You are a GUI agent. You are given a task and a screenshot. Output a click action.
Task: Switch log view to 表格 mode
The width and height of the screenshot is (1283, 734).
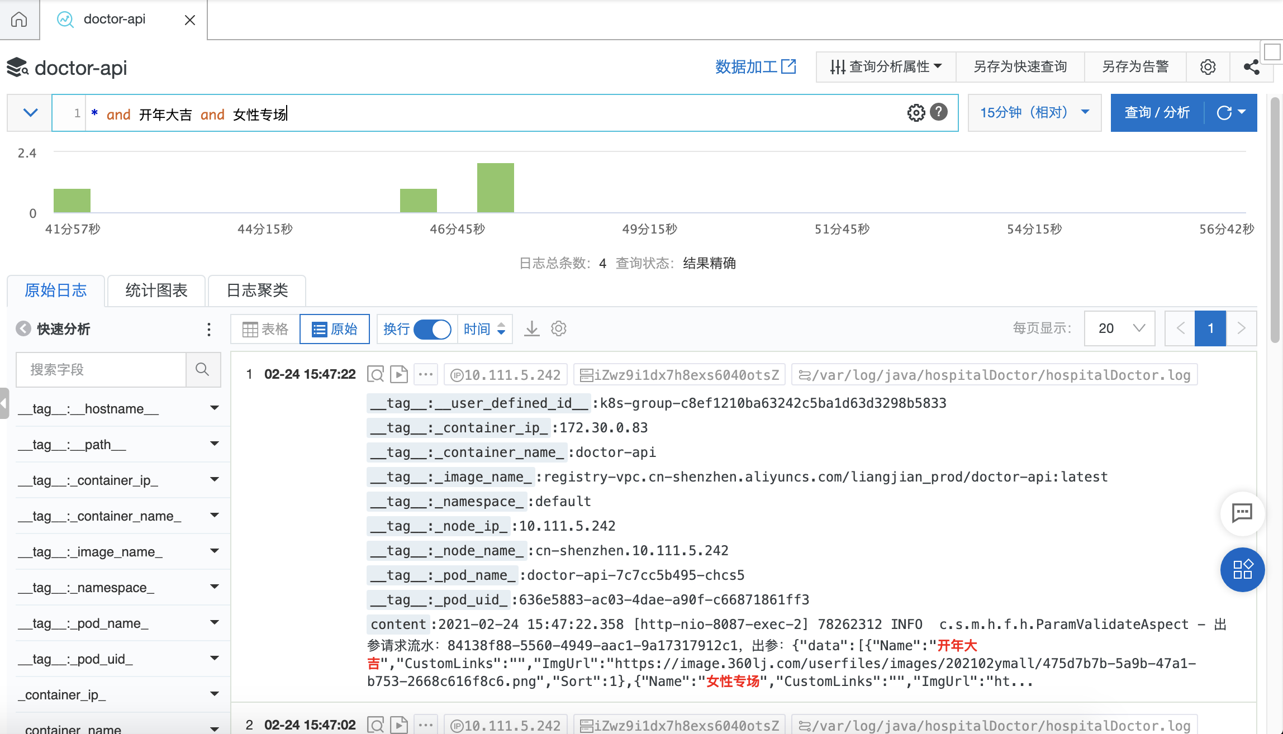tap(266, 329)
